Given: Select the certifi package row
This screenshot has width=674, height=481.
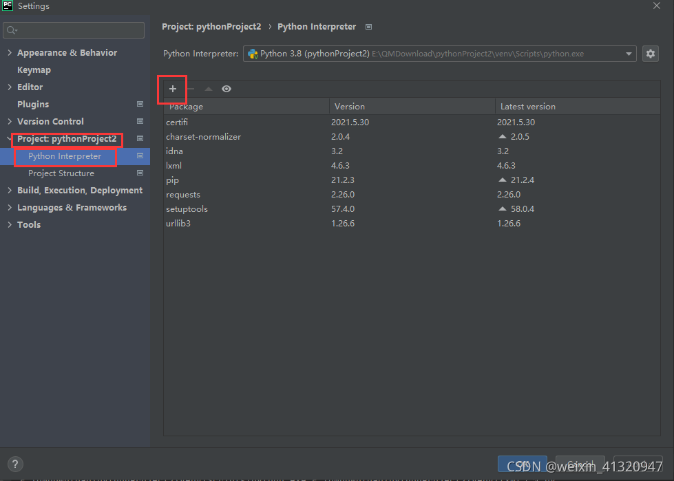Looking at the screenshot, I should pyautogui.click(x=412, y=122).
